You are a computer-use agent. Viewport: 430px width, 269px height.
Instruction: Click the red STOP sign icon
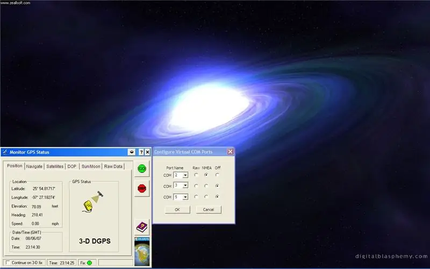click(x=142, y=188)
